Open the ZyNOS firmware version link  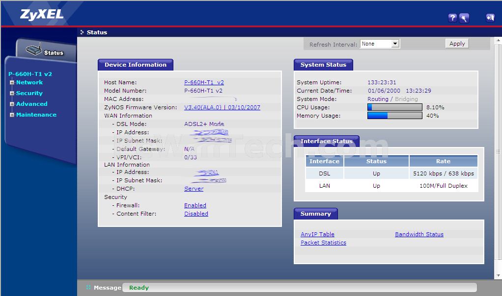(222, 107)
